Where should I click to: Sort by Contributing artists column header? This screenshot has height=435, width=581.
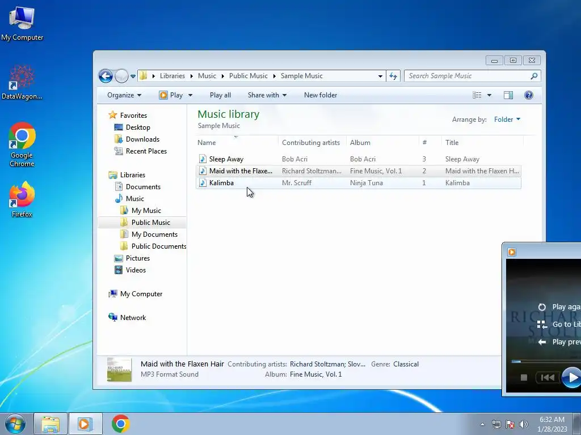click(x=312, y=142)
